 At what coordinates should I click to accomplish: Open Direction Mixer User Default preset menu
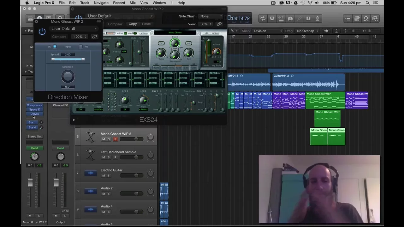[x=74, y=29]
